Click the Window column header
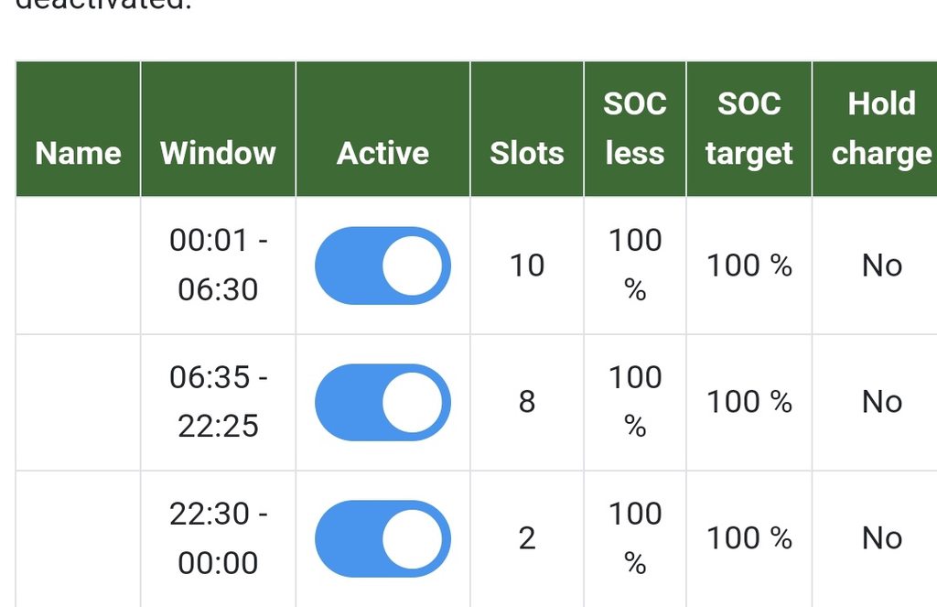 (x=218, y=153)
